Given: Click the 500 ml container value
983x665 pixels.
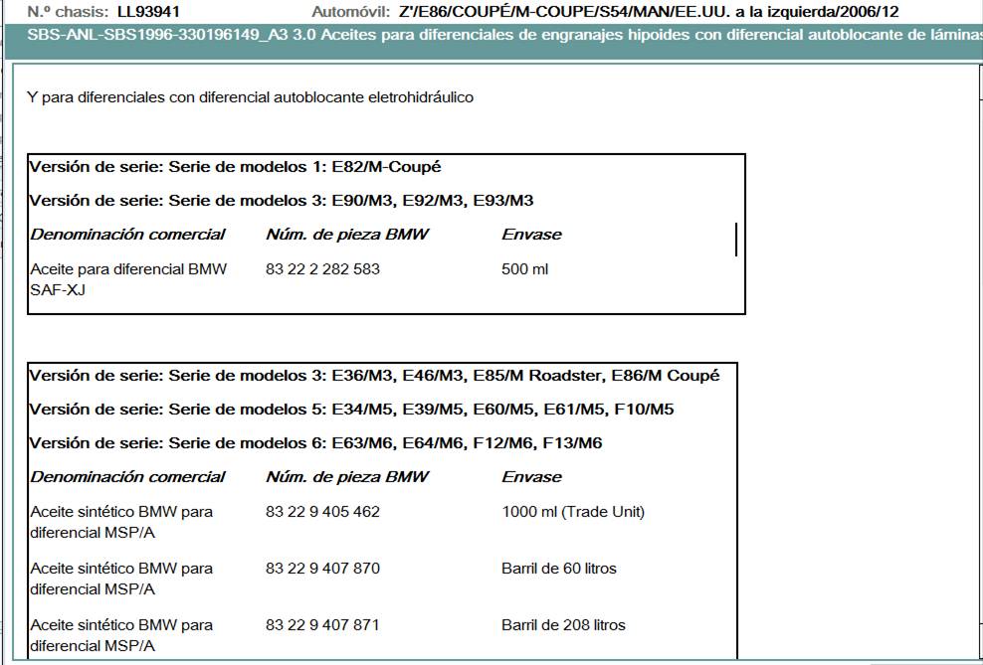Looking at the screenshot, I should [524, 269].
